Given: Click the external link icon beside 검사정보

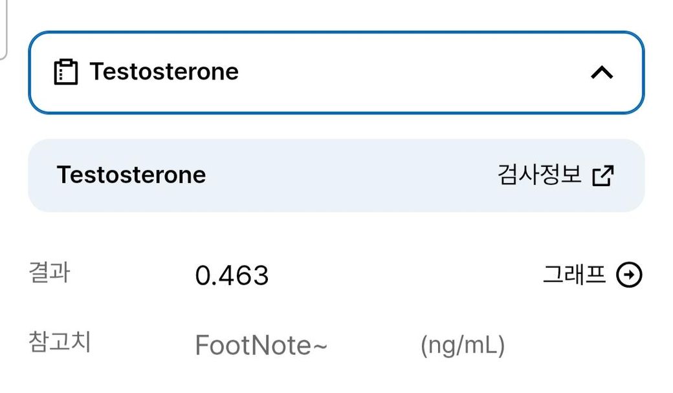Looking at the screenshot, I should pos(602,175).
